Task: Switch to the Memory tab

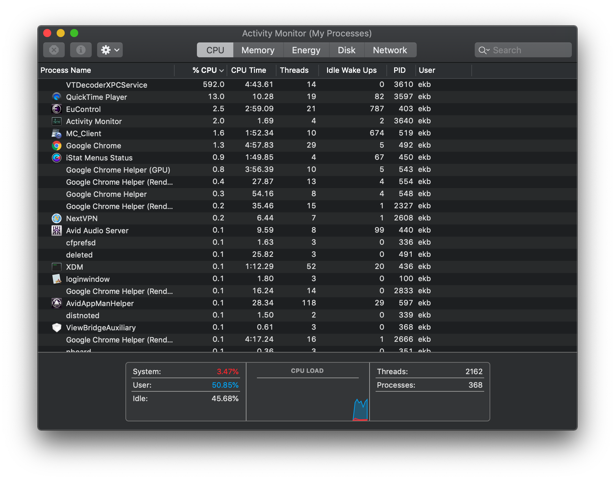Action: (258, 50)
